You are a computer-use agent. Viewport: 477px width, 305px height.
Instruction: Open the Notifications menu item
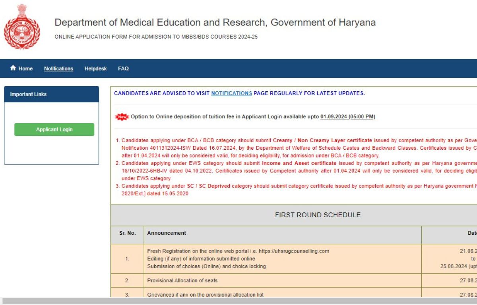coord(58,69)
